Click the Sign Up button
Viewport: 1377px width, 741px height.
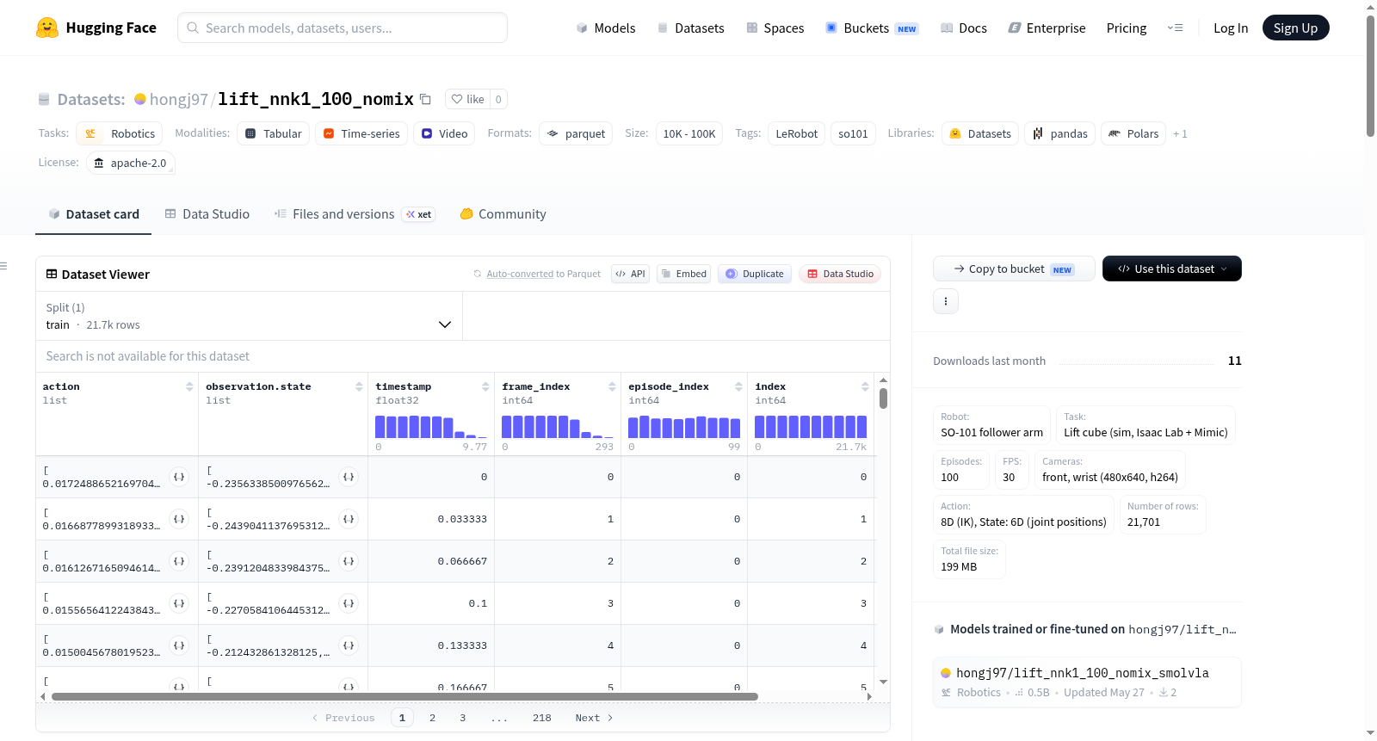pos(1296,28)
